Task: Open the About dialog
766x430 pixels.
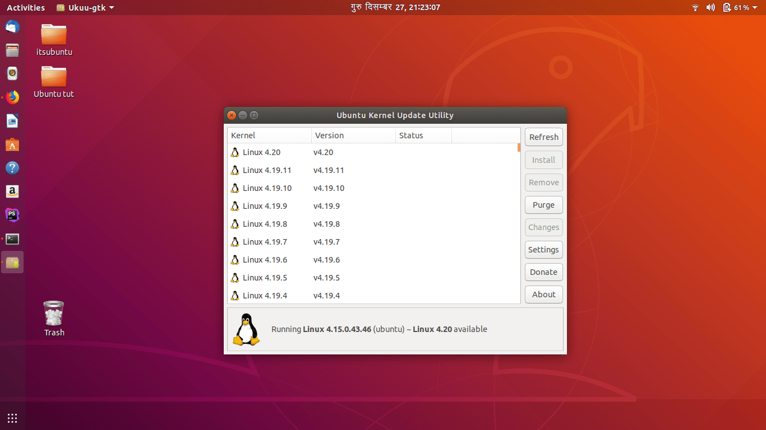Action: [543, 294]
